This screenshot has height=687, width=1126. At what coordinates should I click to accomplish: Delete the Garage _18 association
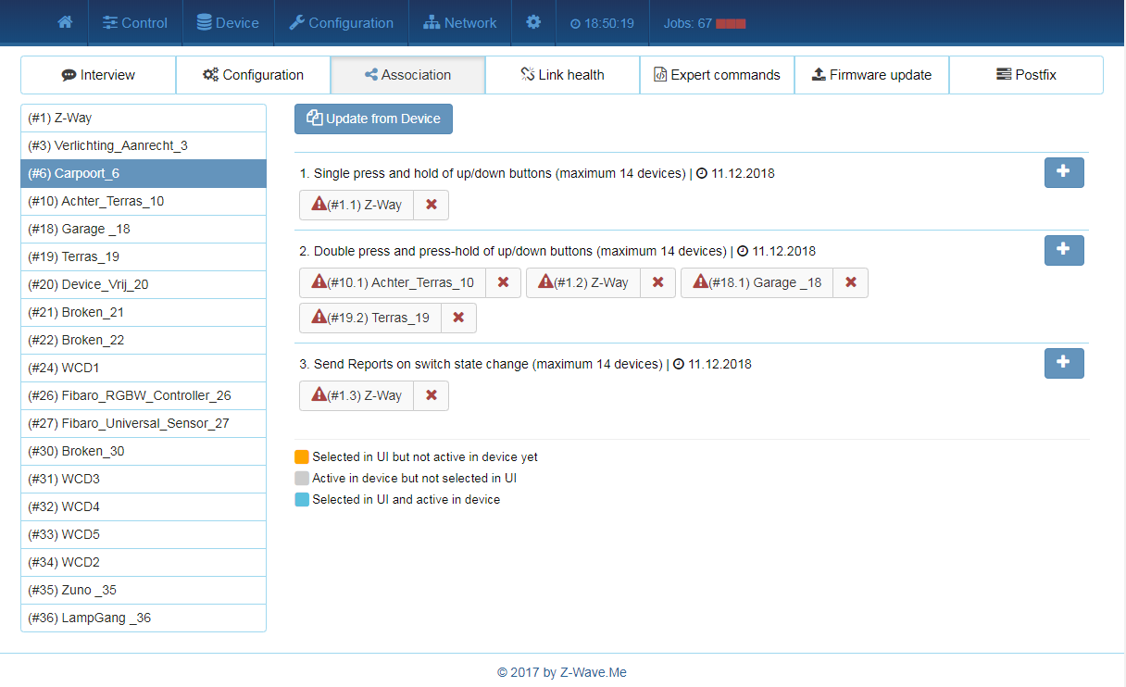850,282
